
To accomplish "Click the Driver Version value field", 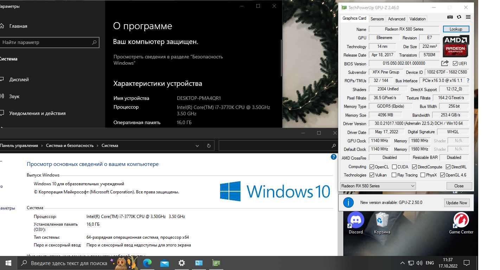I will [418, 123].
